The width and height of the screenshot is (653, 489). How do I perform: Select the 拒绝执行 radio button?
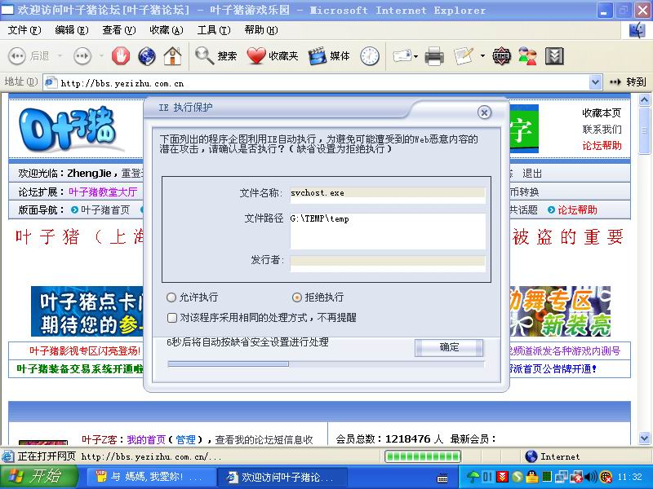click(296, 297)
